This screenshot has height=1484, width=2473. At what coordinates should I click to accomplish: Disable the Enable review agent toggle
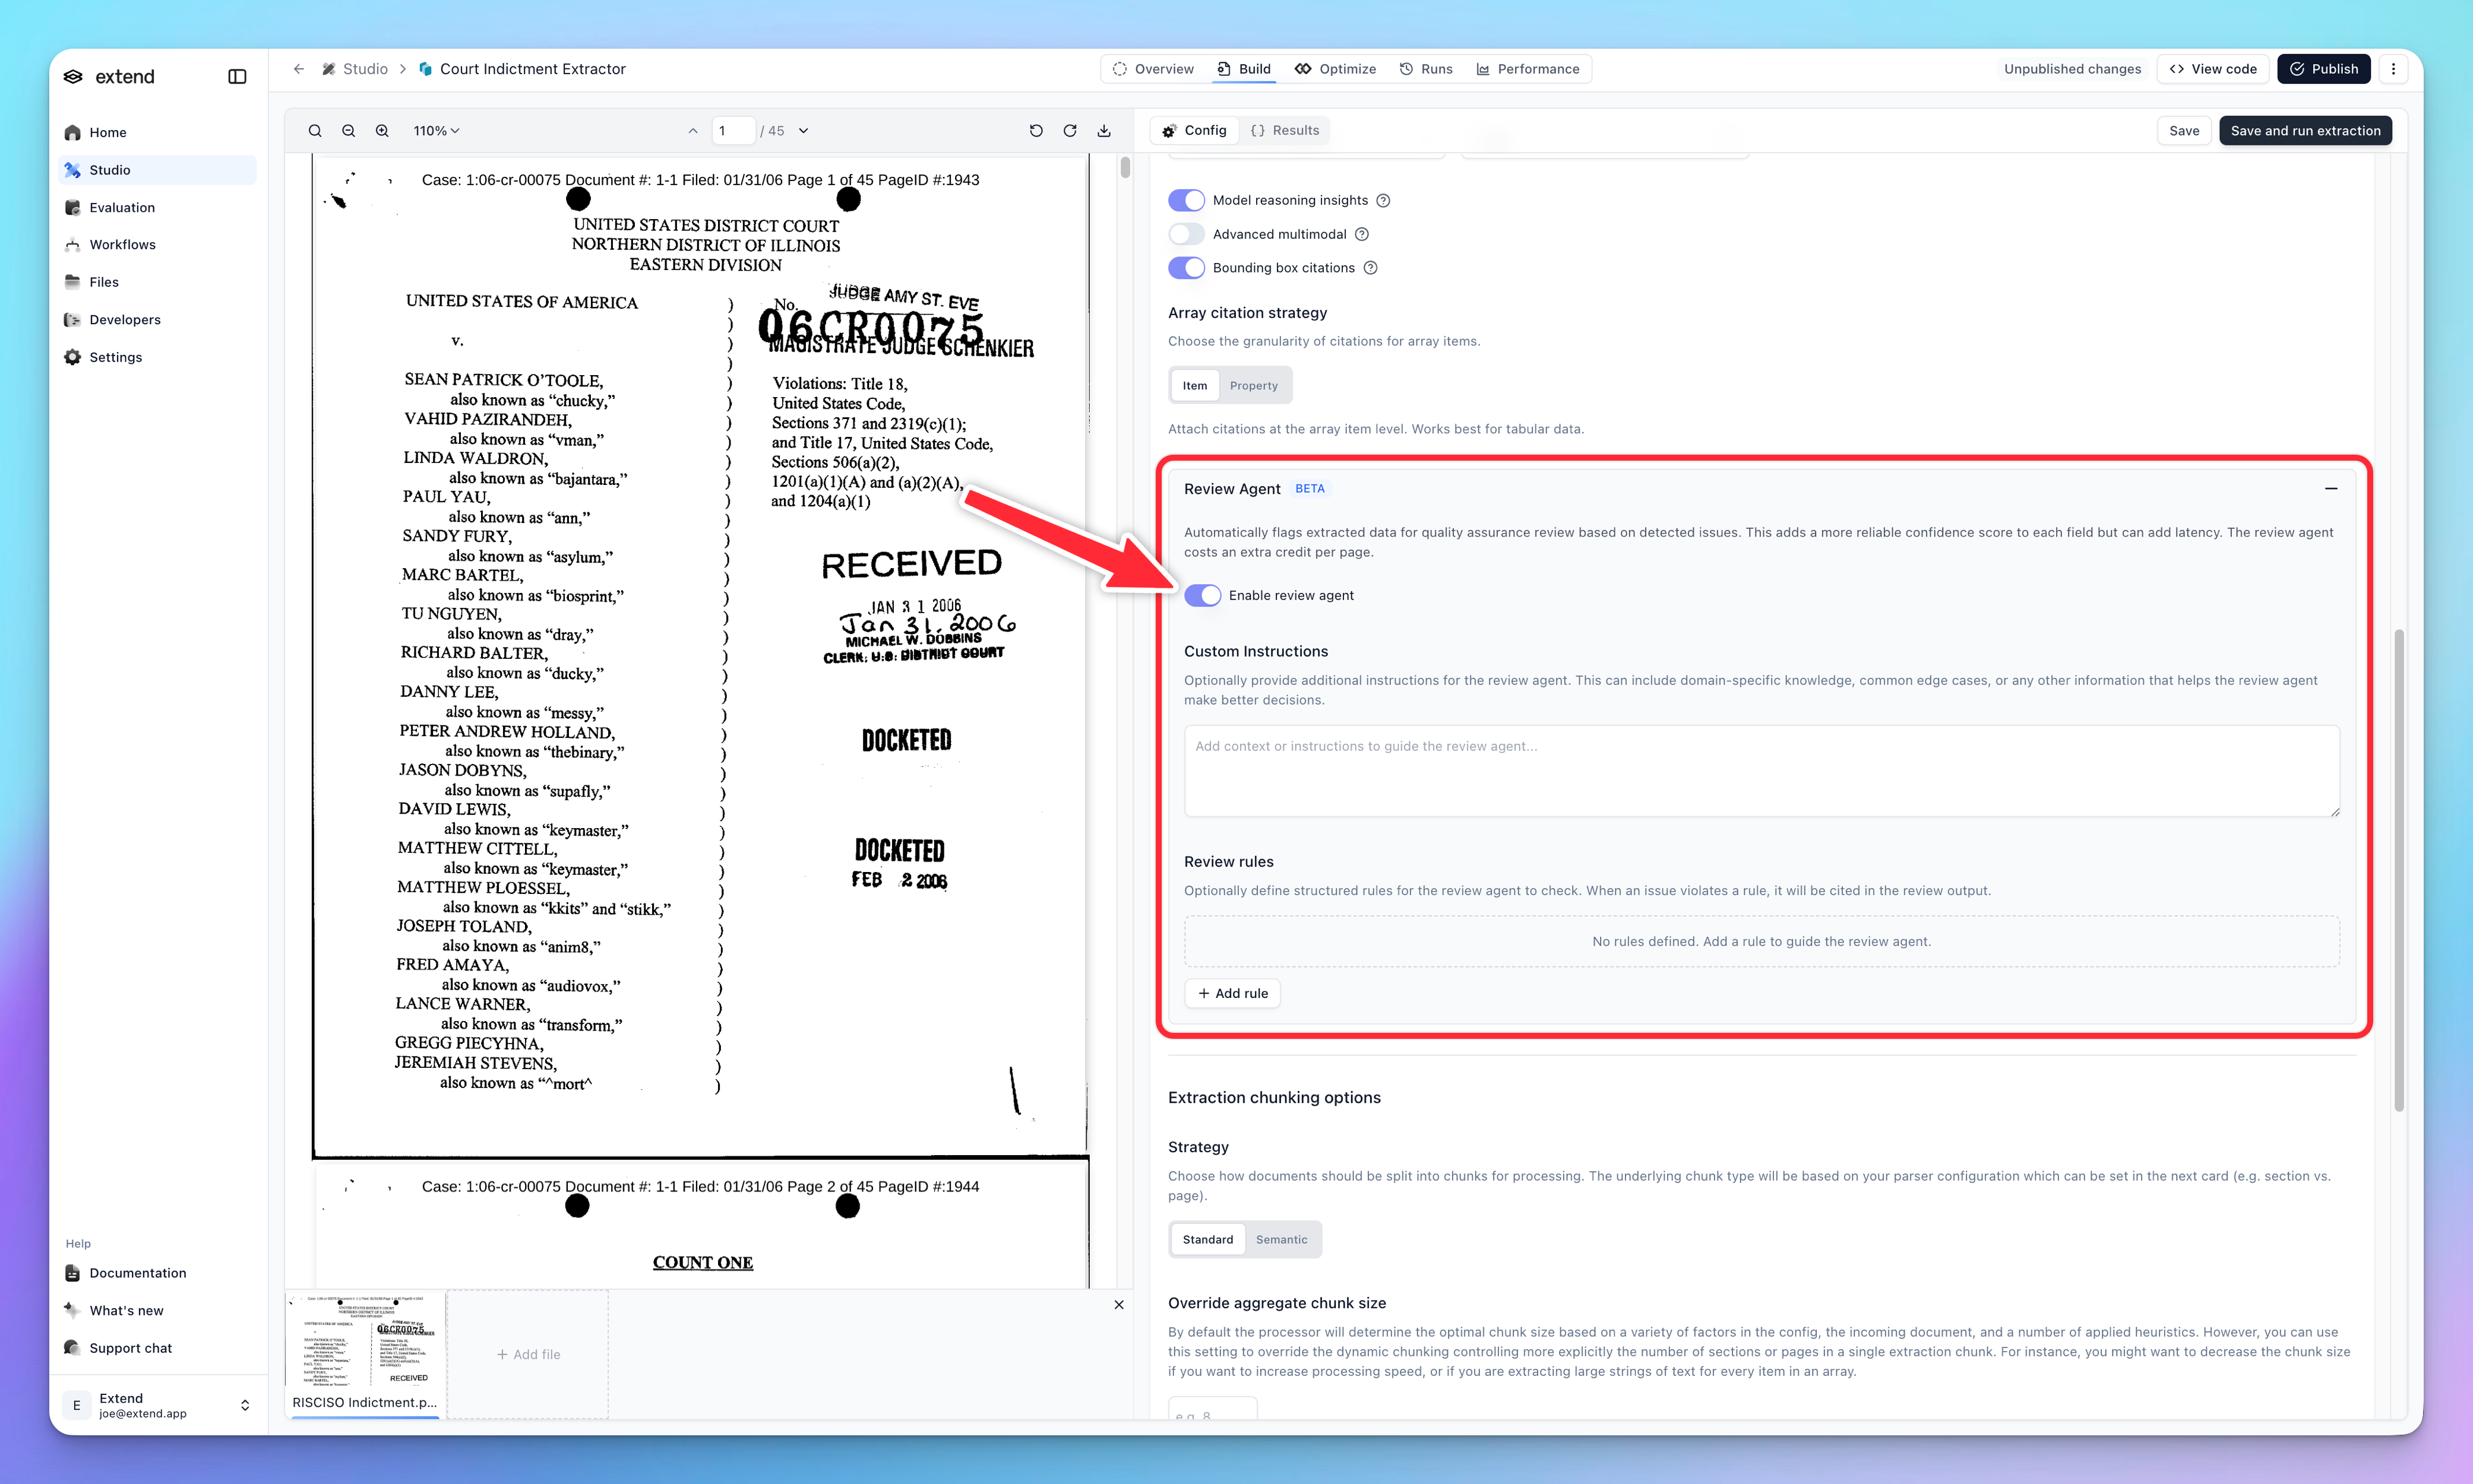1201,595
